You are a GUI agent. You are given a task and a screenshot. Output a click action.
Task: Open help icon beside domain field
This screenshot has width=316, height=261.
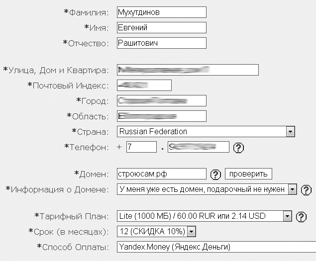215,174
